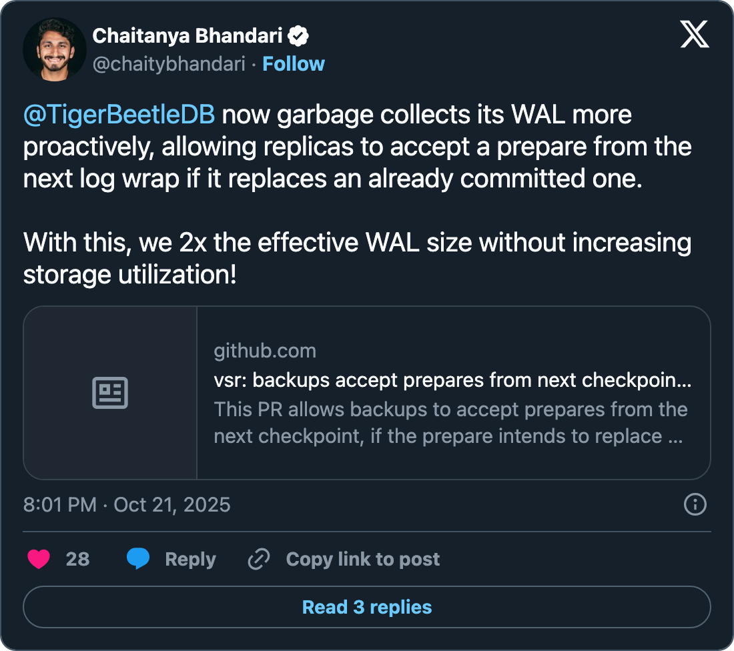734x651 pixels.
Task: Click the blue verified badge
Action: pos(298,36)
